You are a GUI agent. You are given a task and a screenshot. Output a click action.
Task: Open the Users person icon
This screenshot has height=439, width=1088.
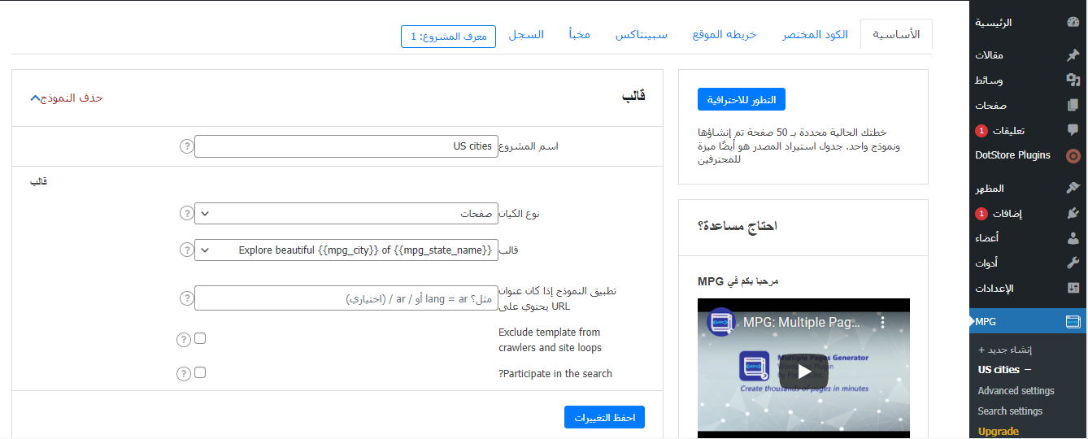click(x=1073, y=238)
